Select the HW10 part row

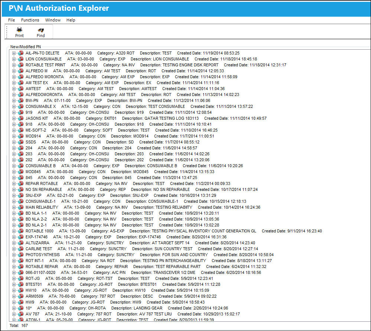click(117, 290)
